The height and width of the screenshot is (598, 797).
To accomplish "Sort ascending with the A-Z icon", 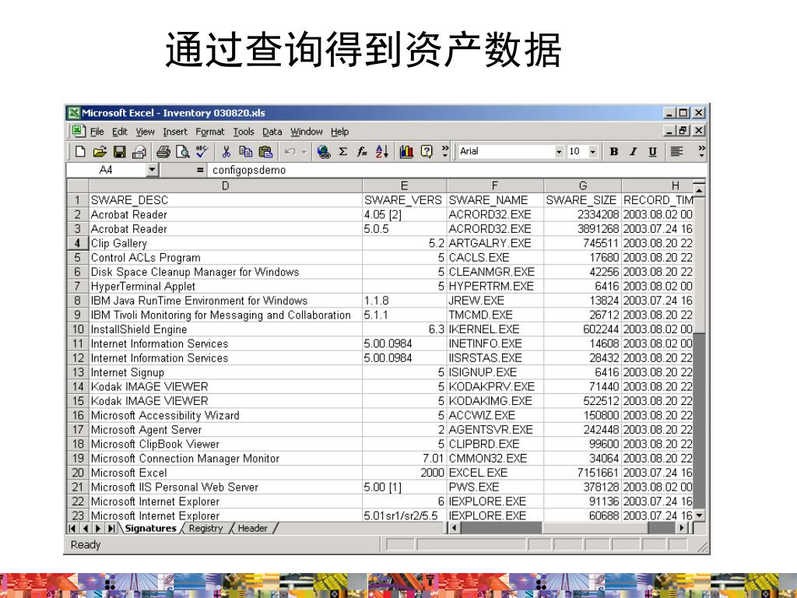I will [381, 152].
